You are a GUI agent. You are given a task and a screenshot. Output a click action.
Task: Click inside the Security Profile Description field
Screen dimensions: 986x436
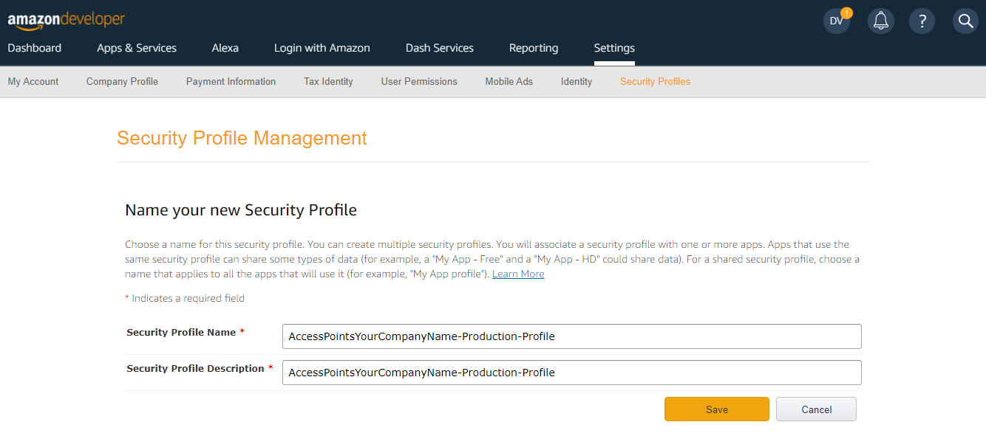click(x=571, y=372)
